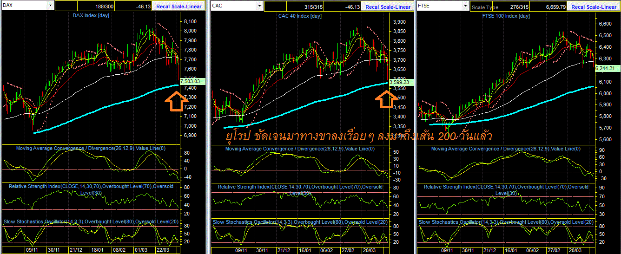Click Recal Scale-Linear on the FTSE chart
Image resolution: width=621 pixels, height=254 pixels.
tap(594, 7)
